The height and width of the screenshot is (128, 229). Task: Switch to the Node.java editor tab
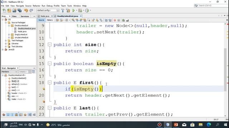[x=45, y=16]
